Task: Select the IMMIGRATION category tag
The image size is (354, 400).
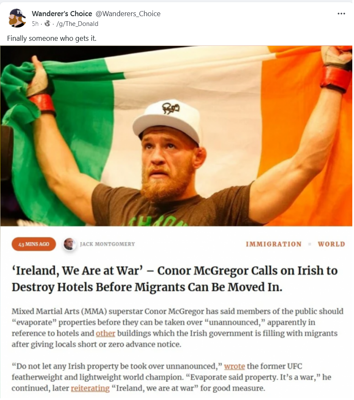Action: tap(273, 244)
